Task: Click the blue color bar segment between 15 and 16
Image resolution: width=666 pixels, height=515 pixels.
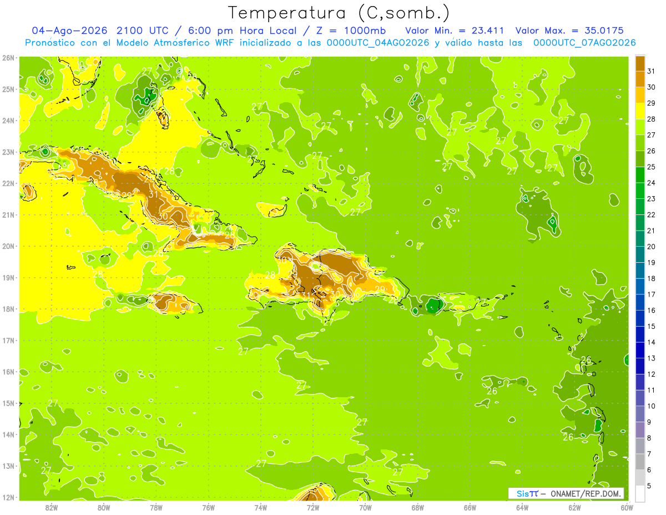Action: tap(640, 318)
